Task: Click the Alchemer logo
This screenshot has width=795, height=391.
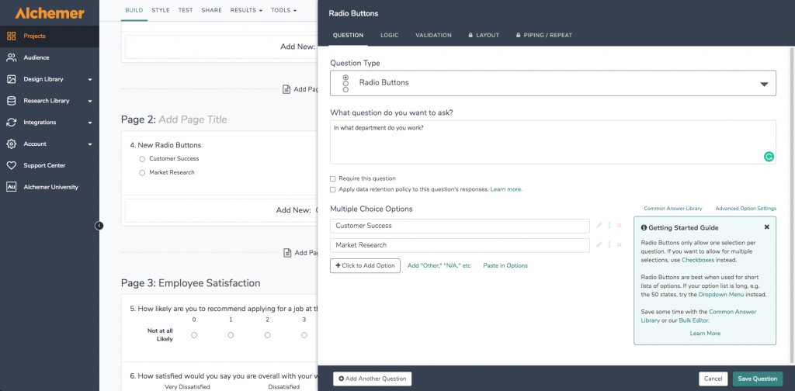Action: coord(49,13)
